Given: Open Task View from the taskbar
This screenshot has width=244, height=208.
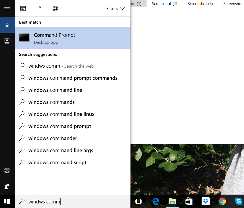Looking at the screenshot, I should [139, 201].
